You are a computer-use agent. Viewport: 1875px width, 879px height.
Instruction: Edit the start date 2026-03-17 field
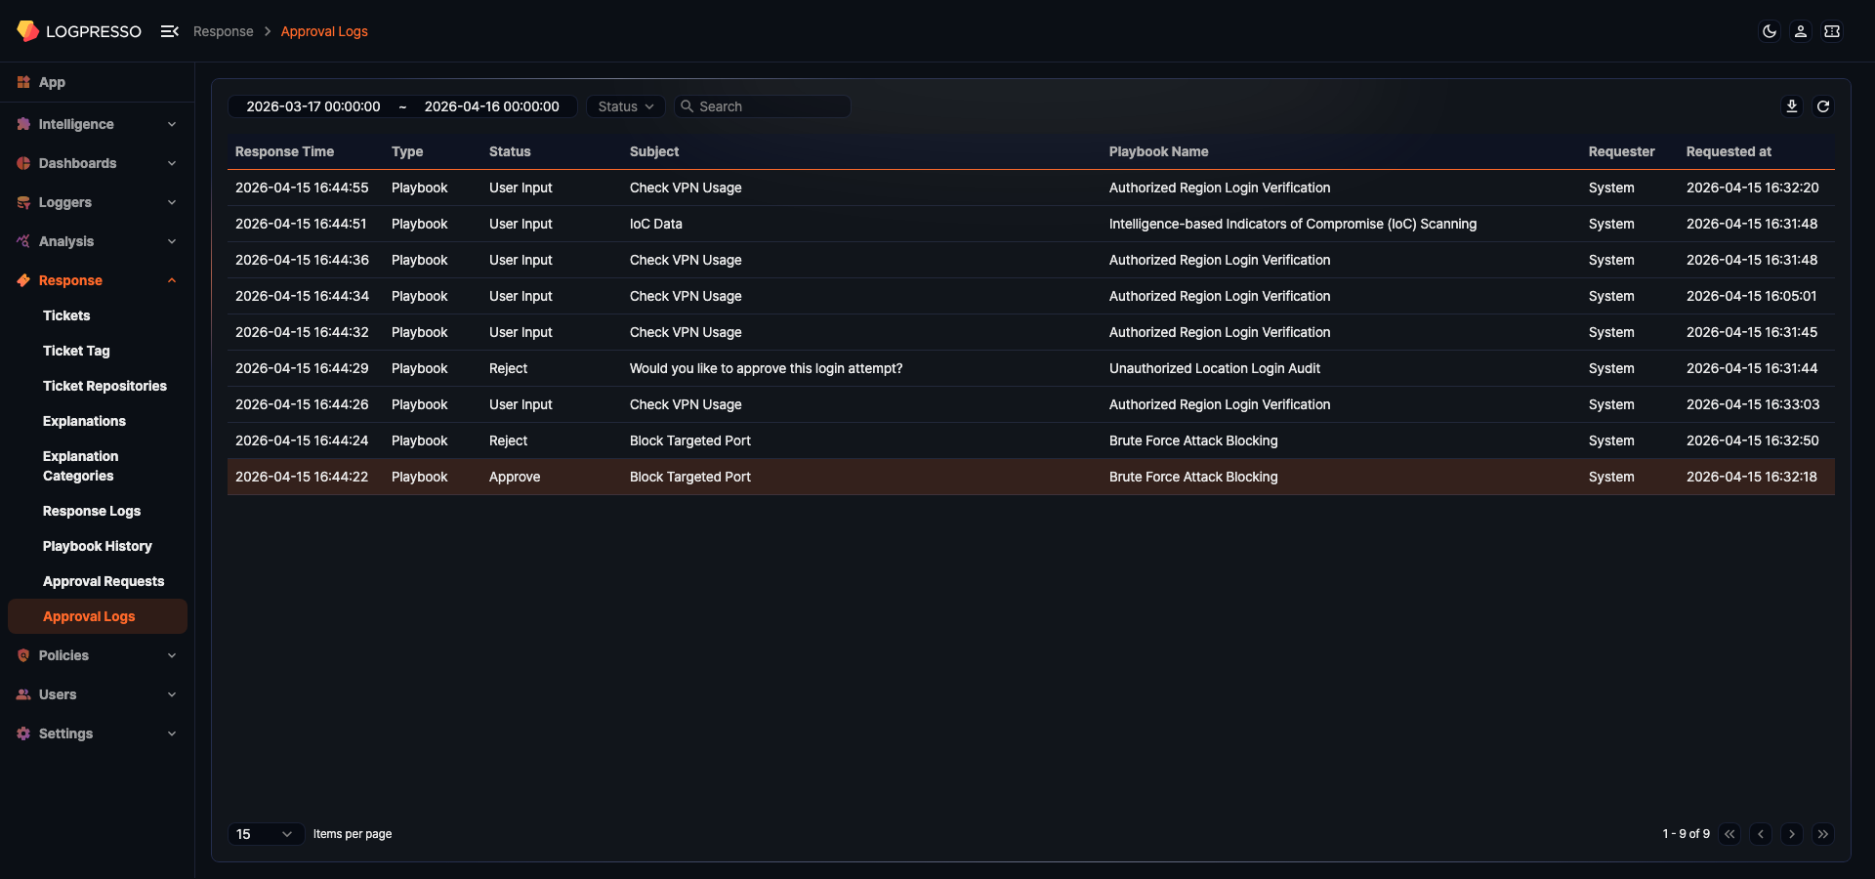pyautogui.click(x=313, y=106)
